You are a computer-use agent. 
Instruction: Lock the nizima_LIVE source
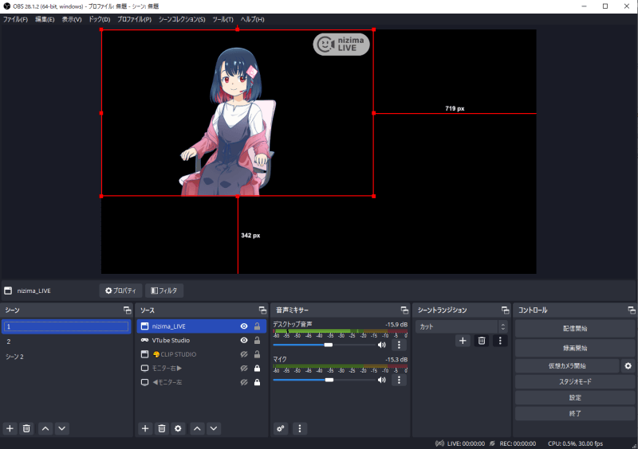point(257,326)
